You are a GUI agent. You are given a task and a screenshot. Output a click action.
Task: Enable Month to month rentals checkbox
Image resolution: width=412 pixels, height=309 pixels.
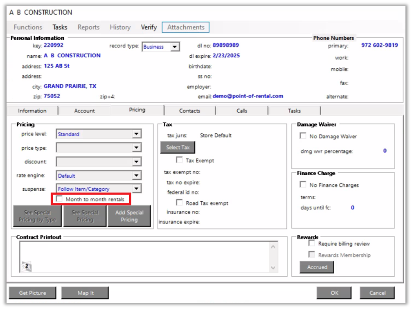tap(60, 199)
